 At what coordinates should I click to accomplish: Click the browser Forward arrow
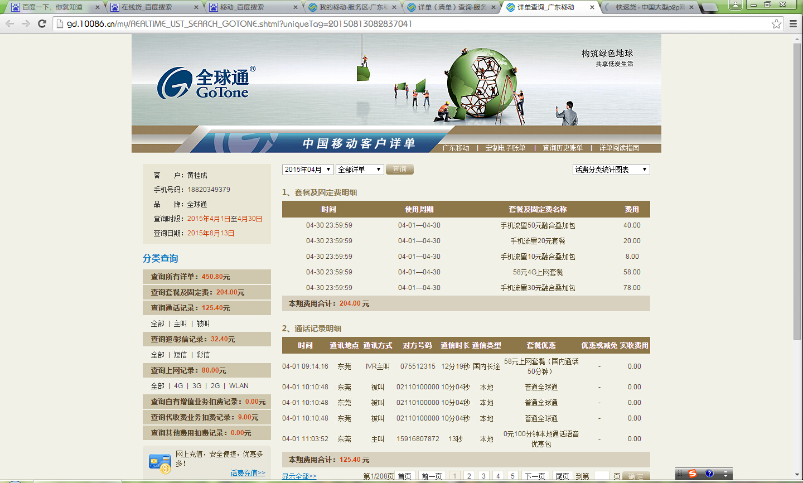coord(26,23)
